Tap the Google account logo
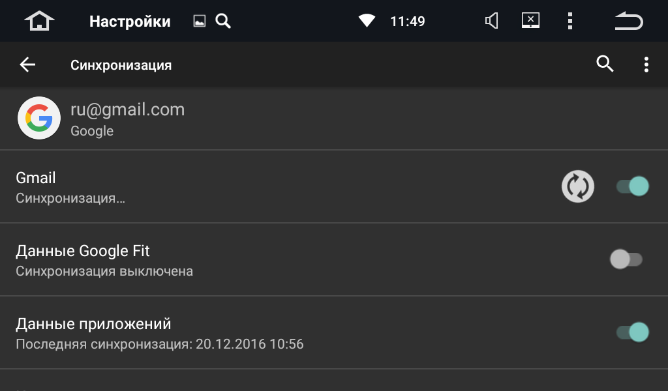This screenshot has width=668, height=391. 39,119
